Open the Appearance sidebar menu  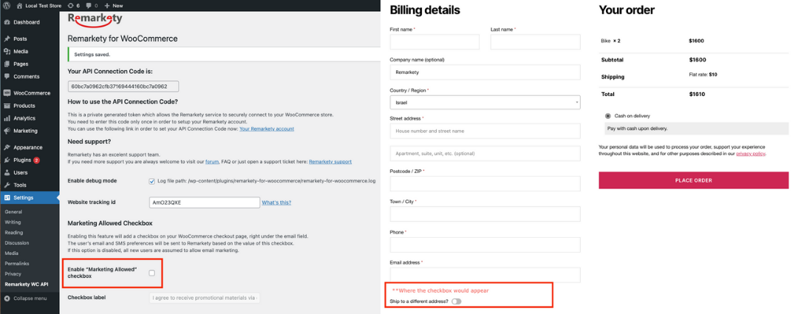coord(30,147)
